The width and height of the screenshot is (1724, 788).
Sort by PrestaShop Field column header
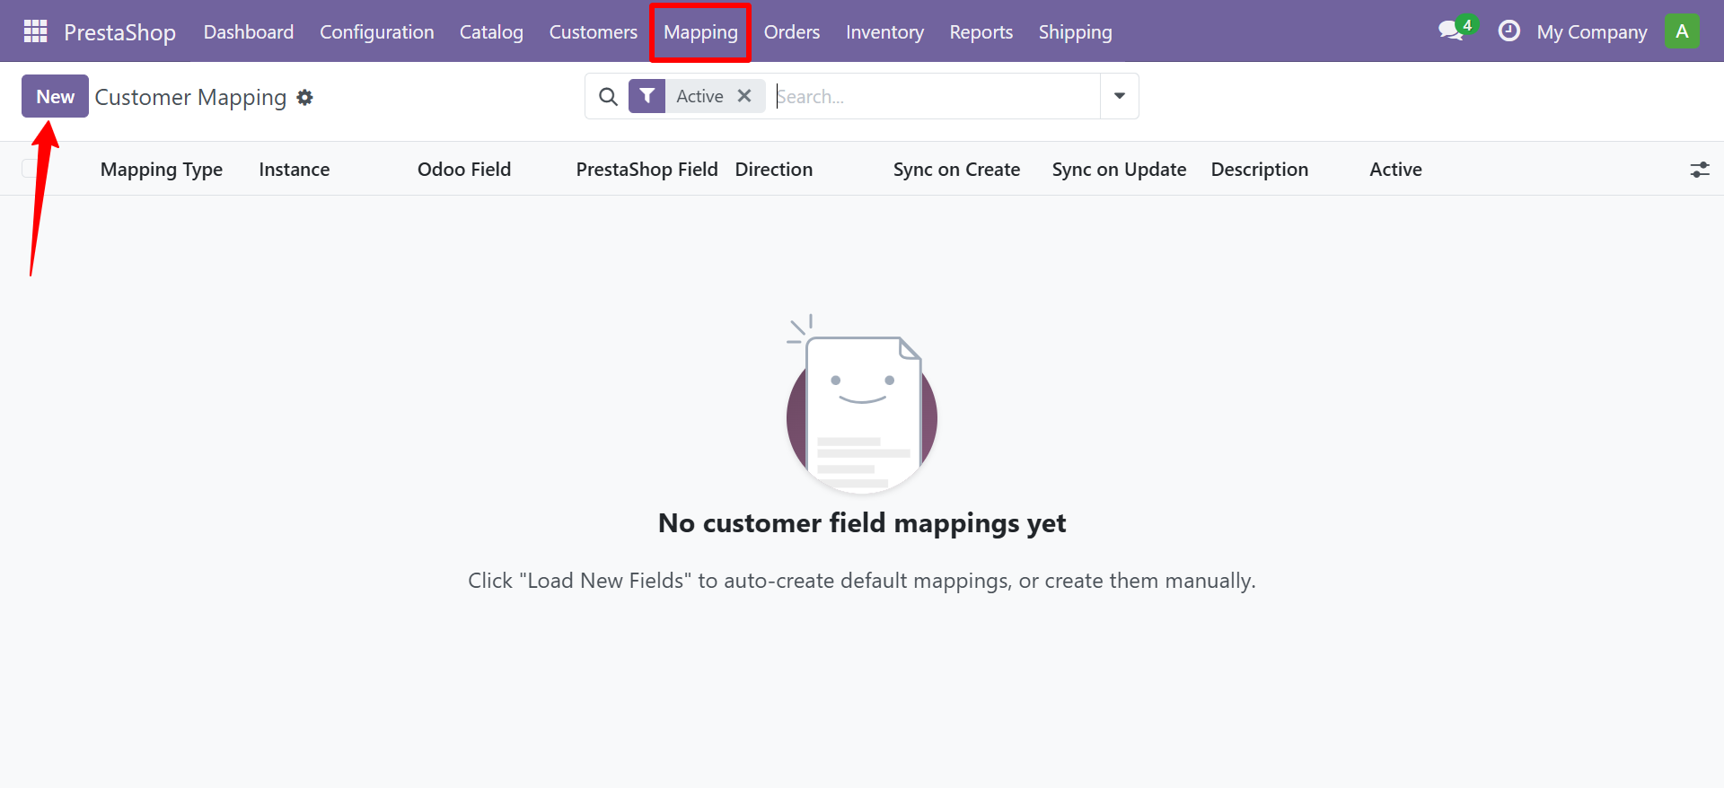click(x=647, y=170)
